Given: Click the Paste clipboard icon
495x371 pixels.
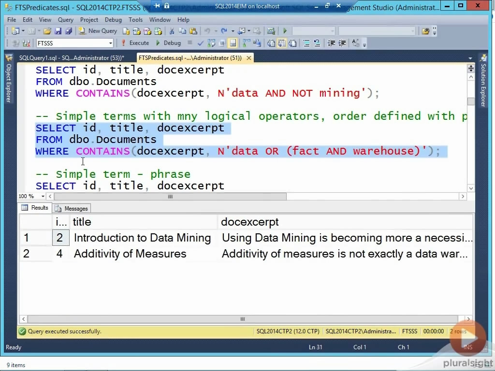Looking at the screenshot, I should point(193,31).
